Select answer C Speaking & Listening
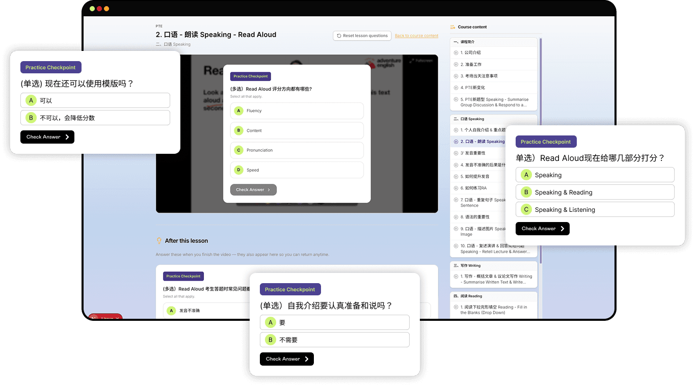The height and width of the screenshot is (386, 695). pos(595,209)
